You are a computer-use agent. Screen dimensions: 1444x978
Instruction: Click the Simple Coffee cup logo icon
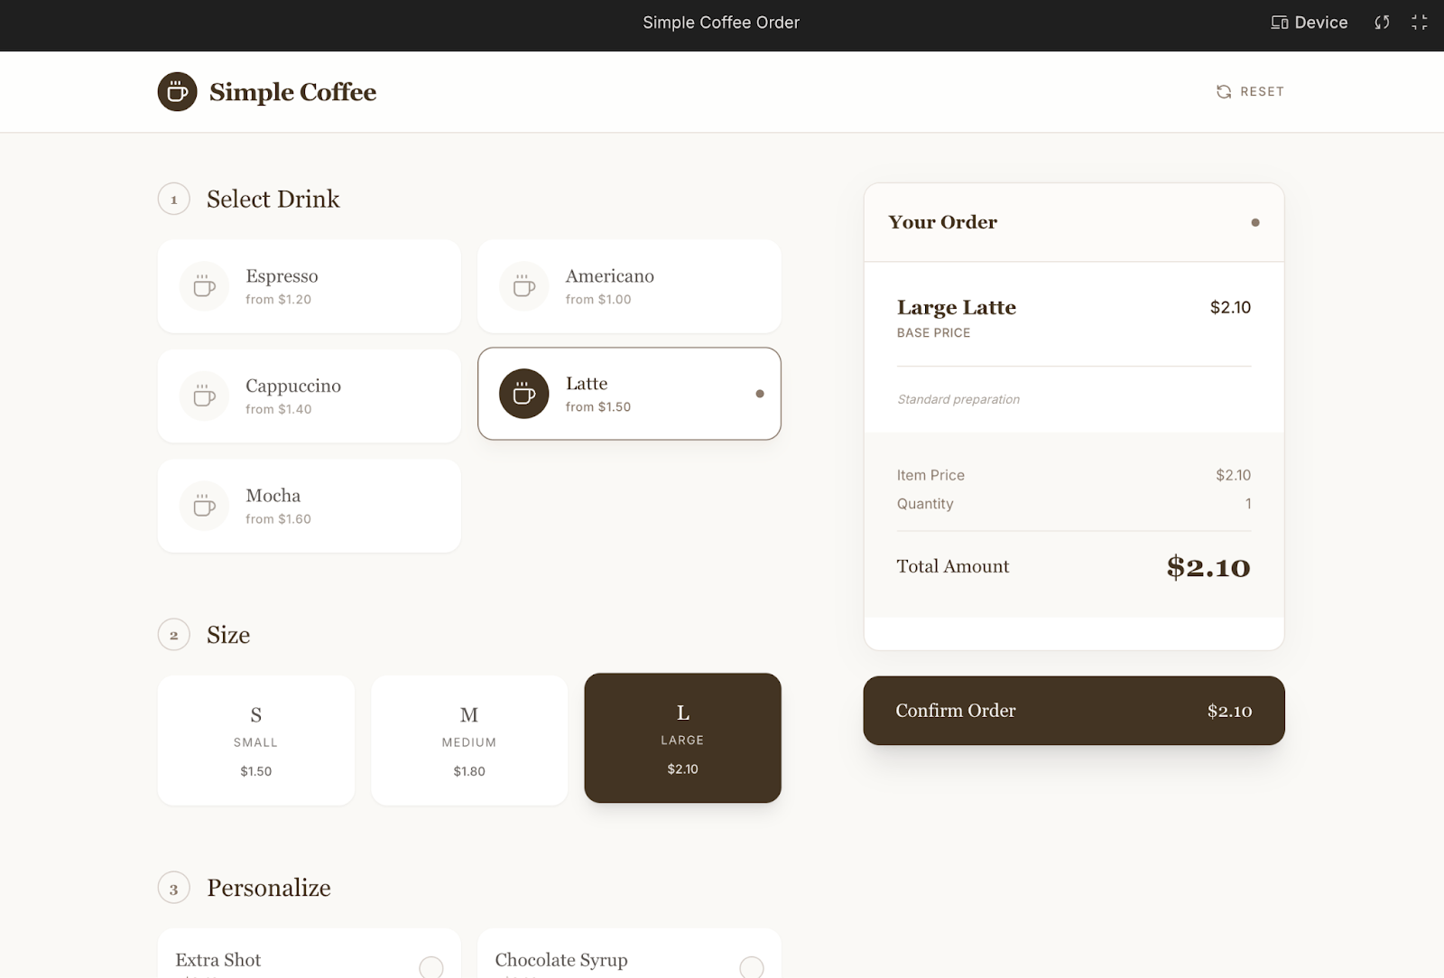click(x=177, y=91)
